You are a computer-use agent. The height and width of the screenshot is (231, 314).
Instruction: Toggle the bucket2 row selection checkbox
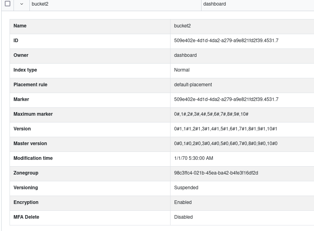(8, 4)
